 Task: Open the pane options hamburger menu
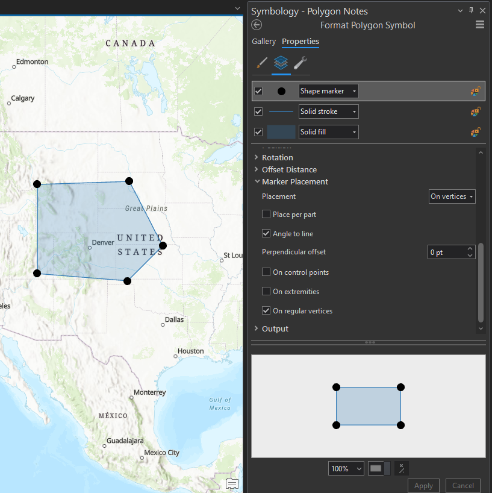pos(480,24)
